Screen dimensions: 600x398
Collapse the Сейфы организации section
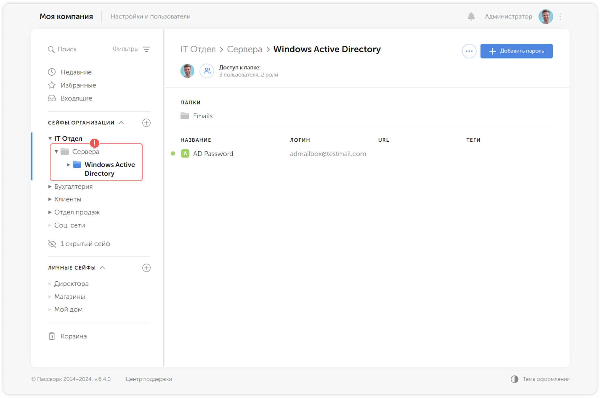tap(121, 123)
